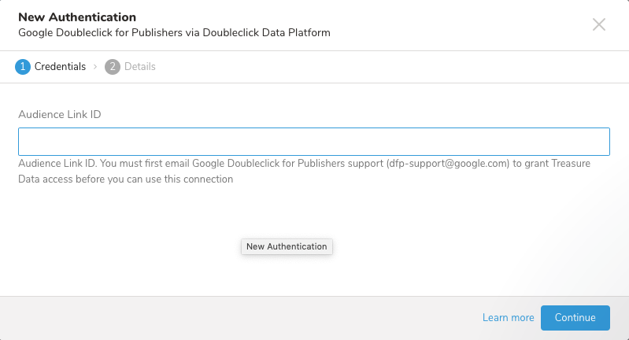This screenshot has height=340, width=629.
Task: Click the chevron arrow between wizard steps
Action: coord(95,67)
